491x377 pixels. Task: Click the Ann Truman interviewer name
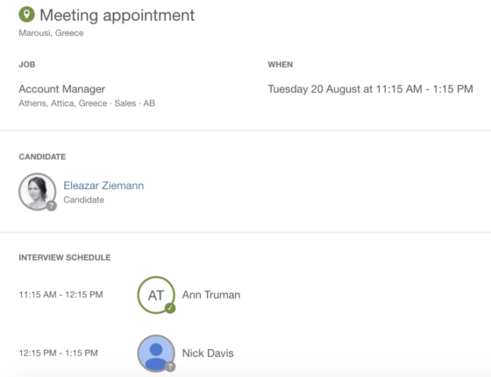(x=211, y=295)
